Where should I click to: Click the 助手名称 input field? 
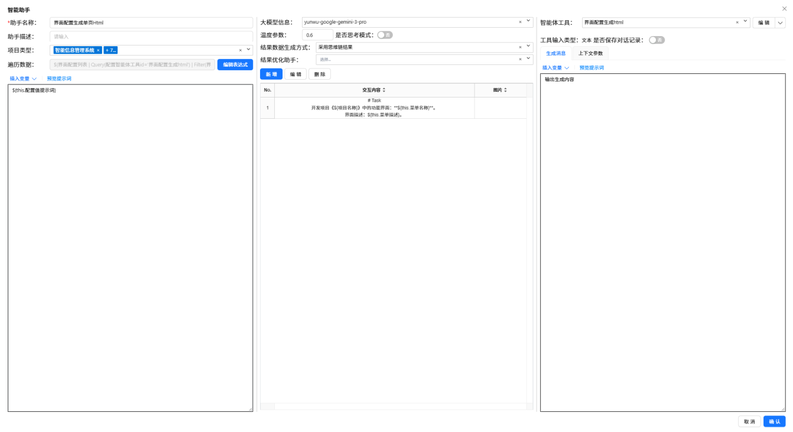(151, 22)
